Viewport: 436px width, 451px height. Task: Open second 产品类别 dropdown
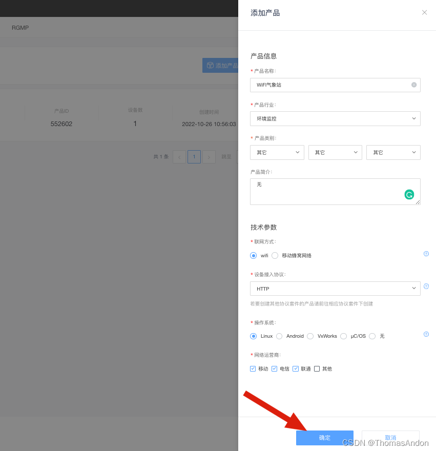(335, 152)
